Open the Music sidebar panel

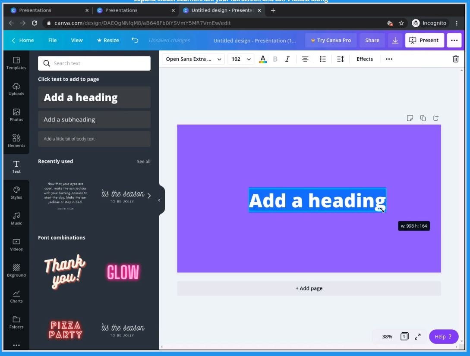(16, 219)
